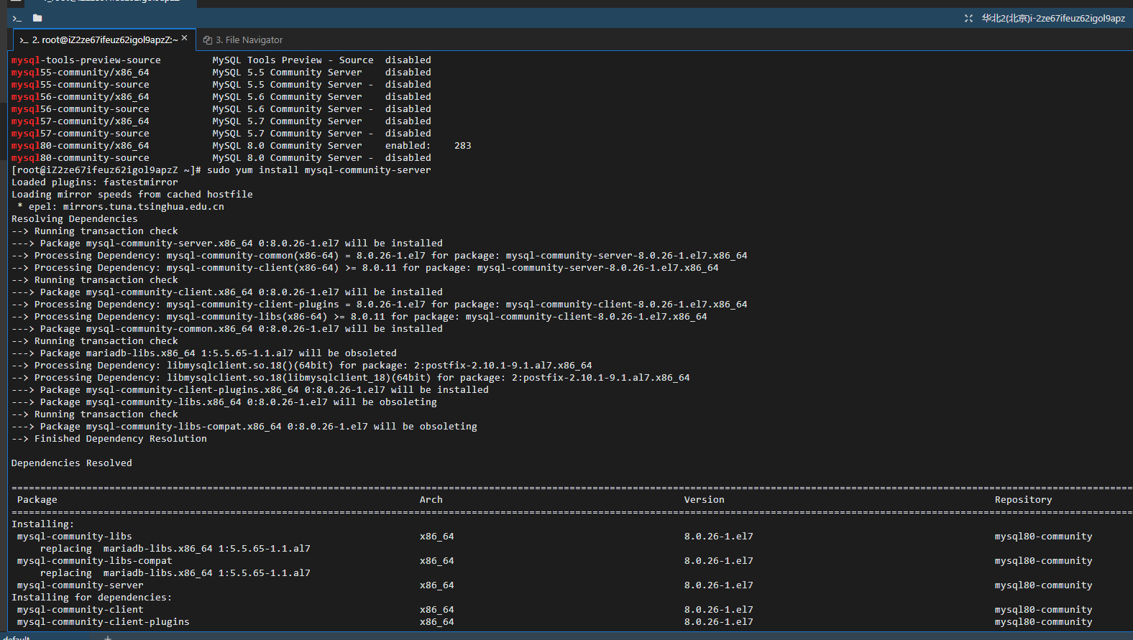Click instance name 华北2(北京)i-2ze67ifeuz62igol9apz
This screenshot has height=640, width=1133.
pyautogui.click(x=1053, y=18)
